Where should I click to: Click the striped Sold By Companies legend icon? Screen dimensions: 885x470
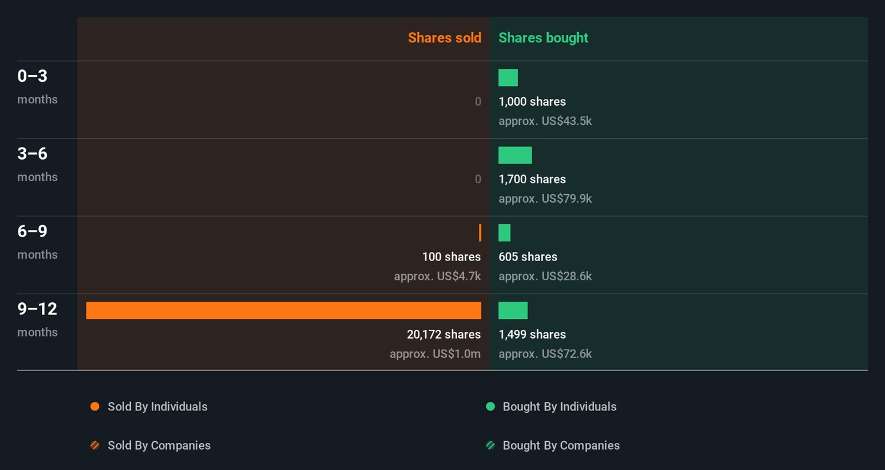click(95, 445)
